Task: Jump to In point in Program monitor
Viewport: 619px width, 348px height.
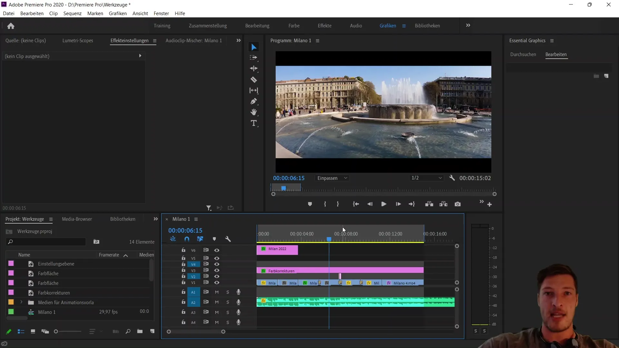Action: point(356,204)
